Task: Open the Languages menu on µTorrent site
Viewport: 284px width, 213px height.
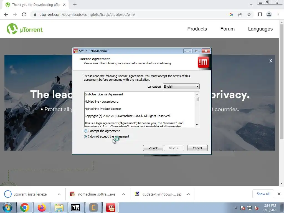Action: [260, 29]
